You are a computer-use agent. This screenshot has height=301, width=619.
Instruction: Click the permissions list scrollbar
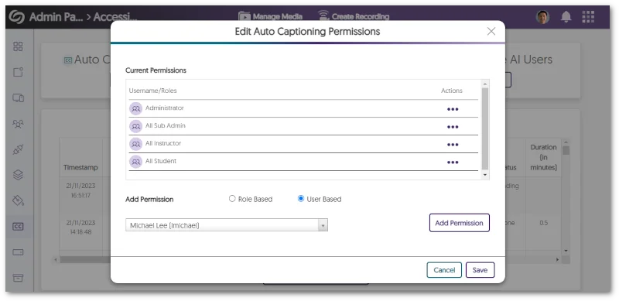[485, 128]
